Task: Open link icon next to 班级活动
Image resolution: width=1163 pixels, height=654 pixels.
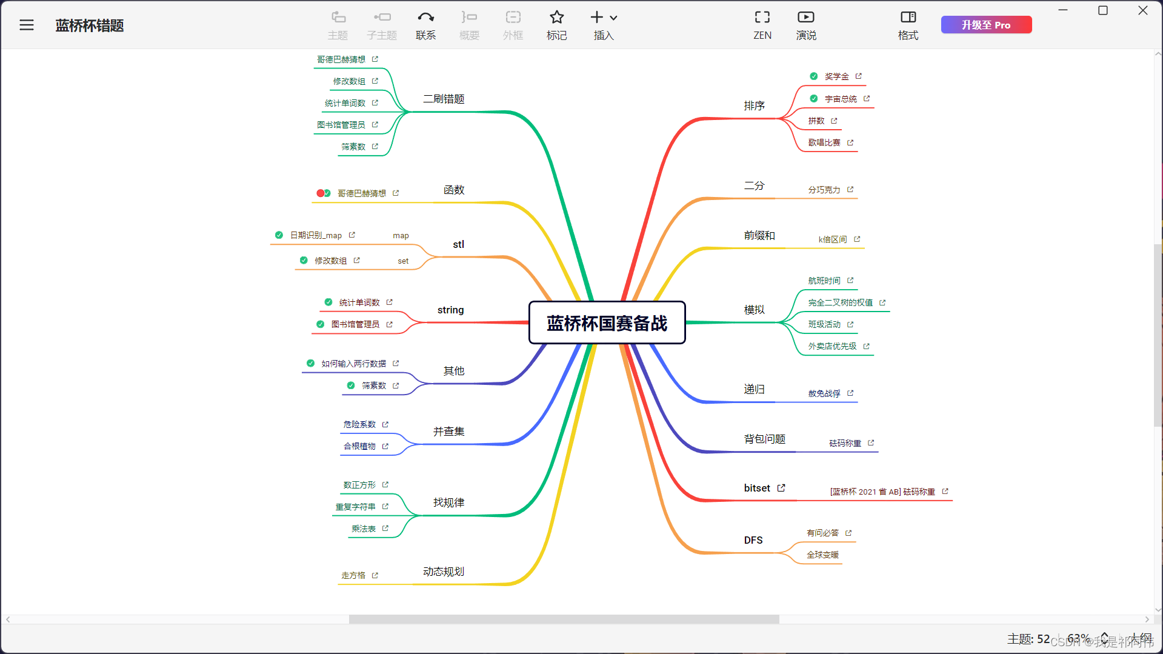Action: point(850,324)
